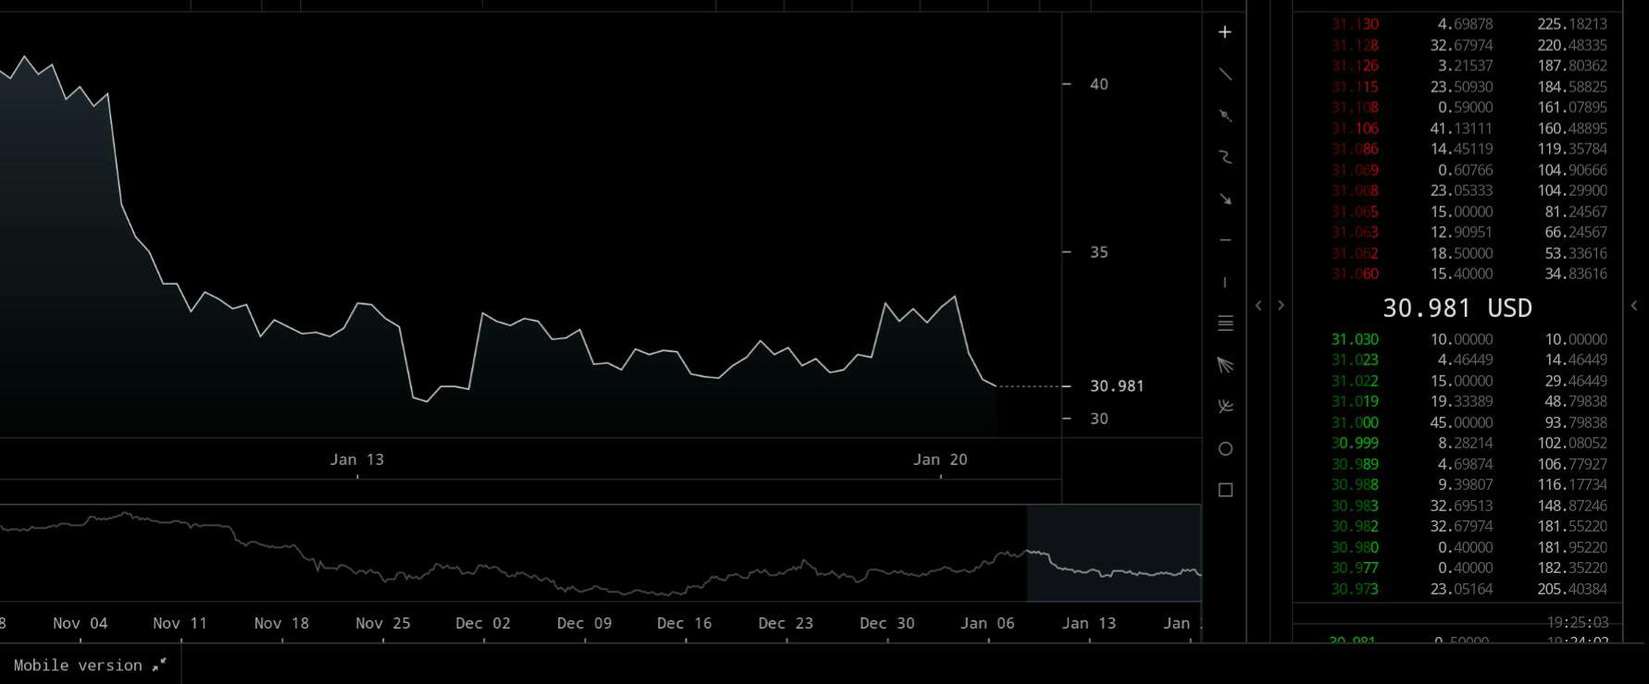This screenshot has width=1649, height=684.
Task: Collapse panel with left chevron beside toolbar
Action: [1258, 305]
